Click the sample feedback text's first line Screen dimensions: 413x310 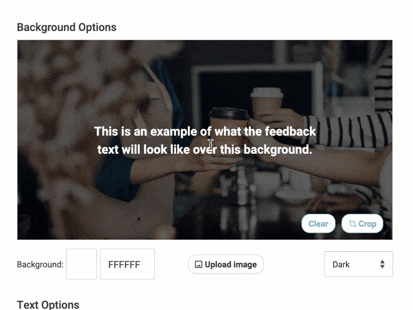coord(205,131)
